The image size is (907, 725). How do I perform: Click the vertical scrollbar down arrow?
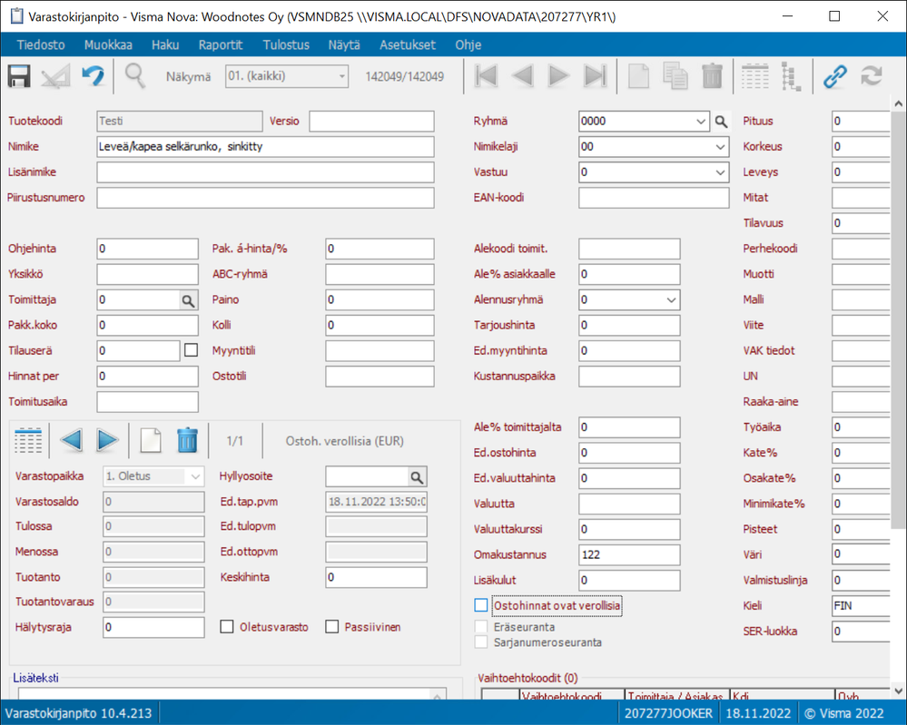point(898,690)
